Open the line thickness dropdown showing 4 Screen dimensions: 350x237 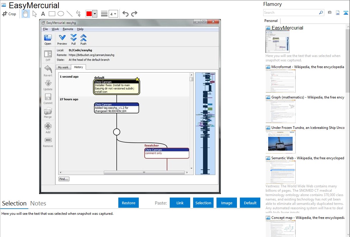(113, 14)
